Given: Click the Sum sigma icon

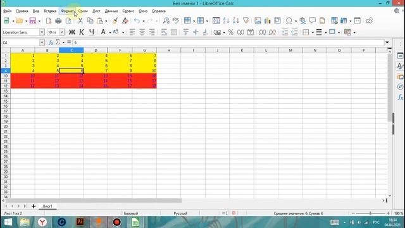Looking at the screenshot, I should pyautogui.click(x=58, y=42).
